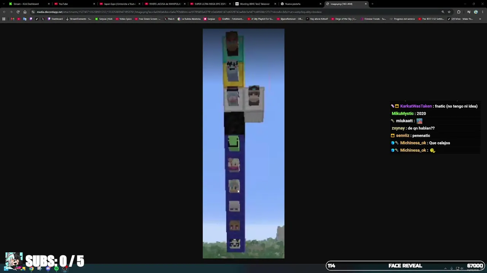Open Spotify from the Windows taskbar
487x273 pixels.
56,268
